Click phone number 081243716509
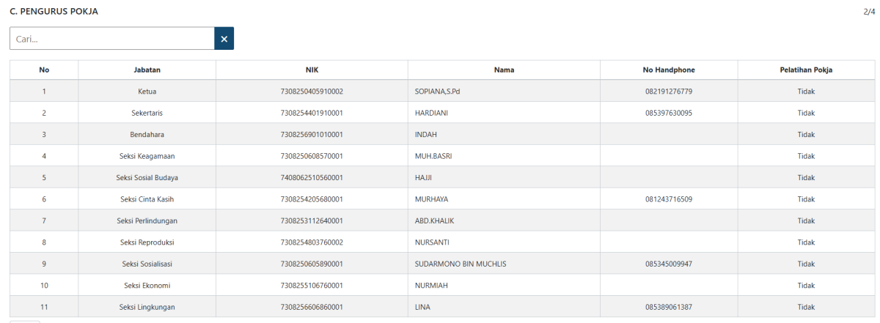Image resolution: width=880 pixels, height=323 pixels. (x=668, y=199)
